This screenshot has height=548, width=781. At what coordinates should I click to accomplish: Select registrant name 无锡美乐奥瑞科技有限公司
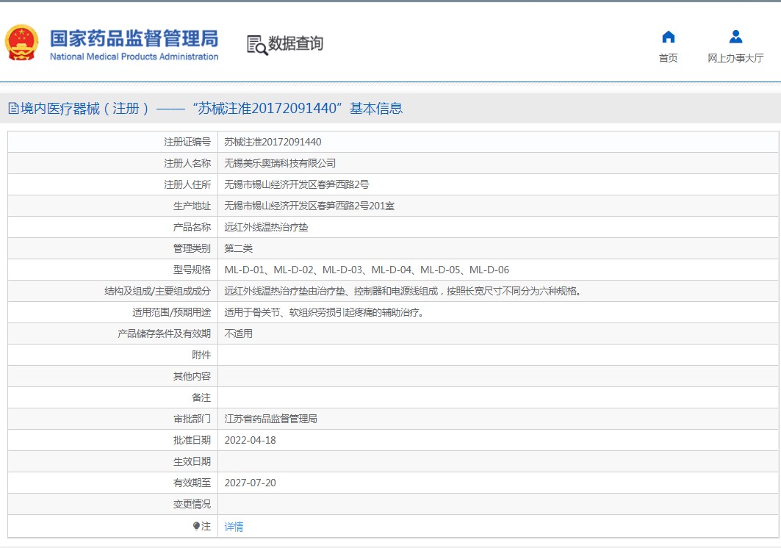point(280,163)
